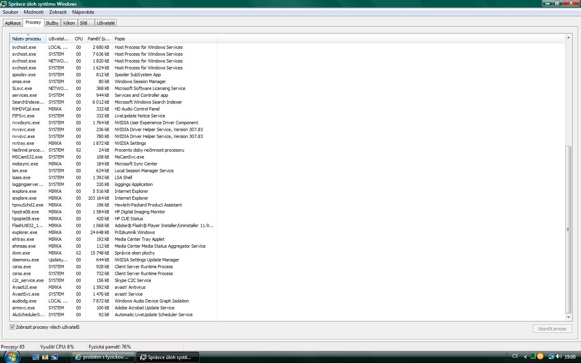Select the audiodg.exe process row
Screen dimensions: 581x363
[113, 301]
